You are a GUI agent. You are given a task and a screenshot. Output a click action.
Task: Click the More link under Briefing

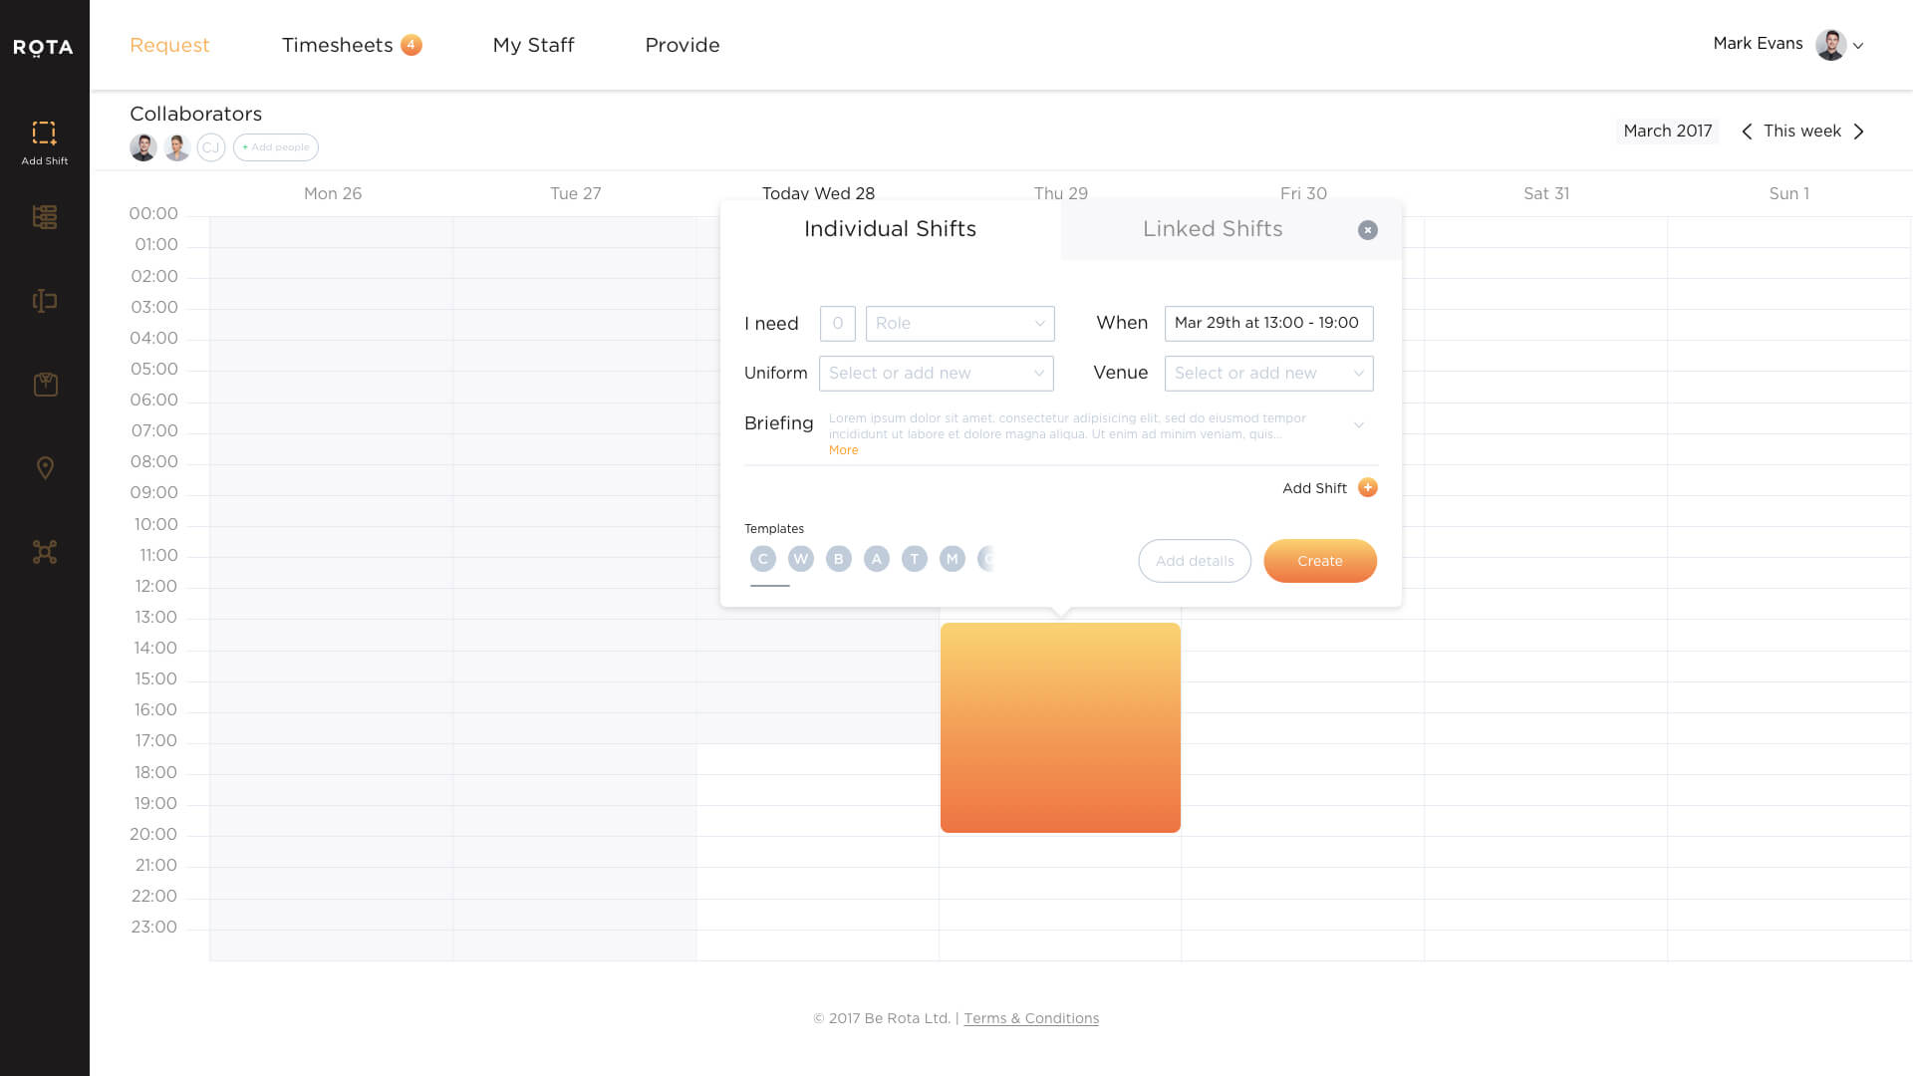pyautogui.click(x=843, y=450)
